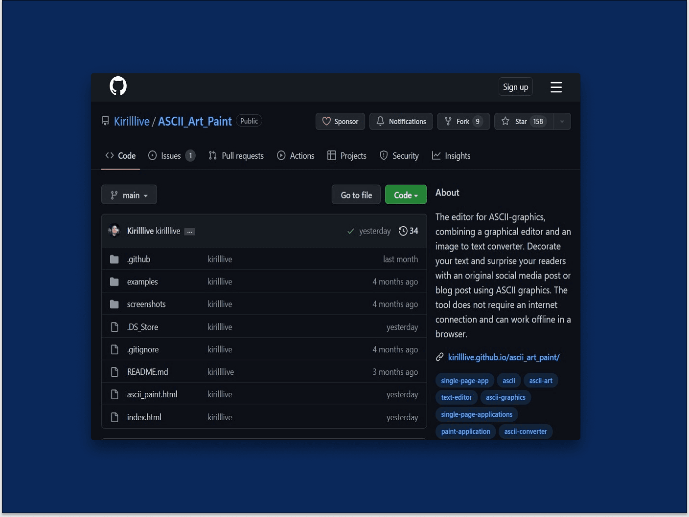689x517 pixels.
Task: Click the Go to file button
Action: tap(356, 194)
